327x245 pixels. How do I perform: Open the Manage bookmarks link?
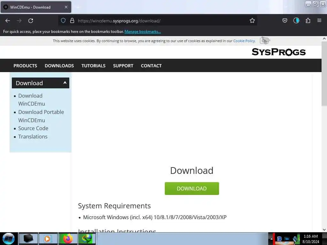pos(143,32)
